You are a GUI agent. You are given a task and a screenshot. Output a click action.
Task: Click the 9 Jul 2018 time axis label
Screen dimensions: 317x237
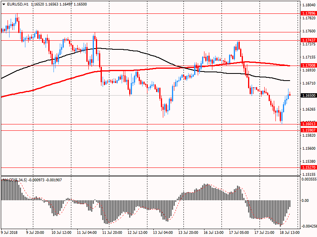click(9, 232)
